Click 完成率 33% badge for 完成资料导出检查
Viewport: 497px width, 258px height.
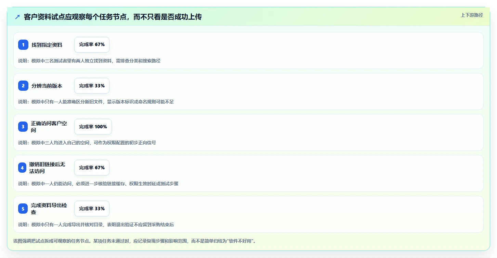click(92, 209)
